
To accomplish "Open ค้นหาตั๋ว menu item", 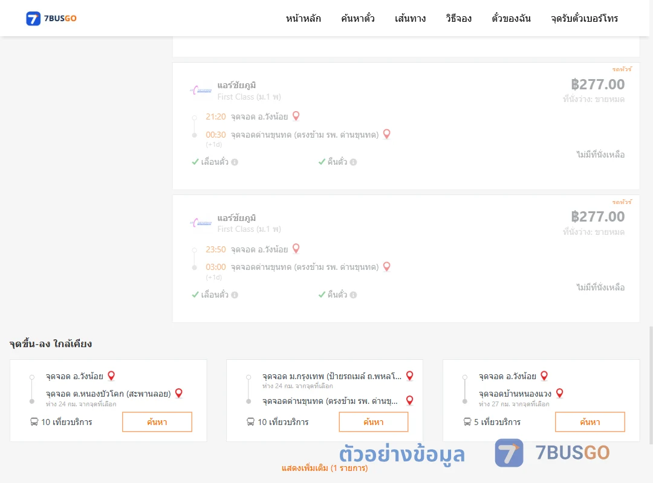I will pyautogui.click(x=358, y=18).
